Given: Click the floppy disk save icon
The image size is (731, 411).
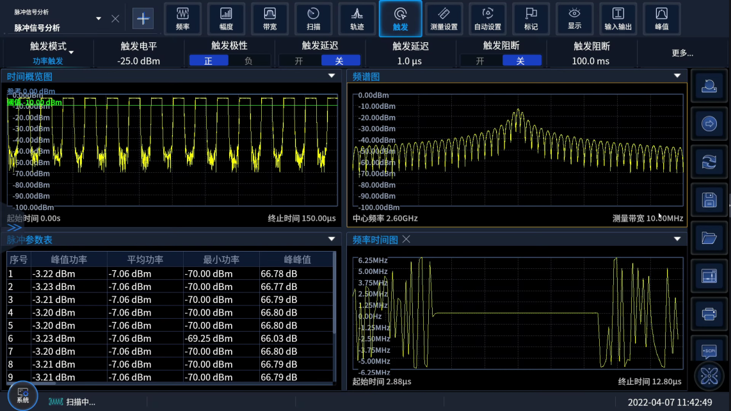Looking at the screenshot, I should [x=709, y=200].
